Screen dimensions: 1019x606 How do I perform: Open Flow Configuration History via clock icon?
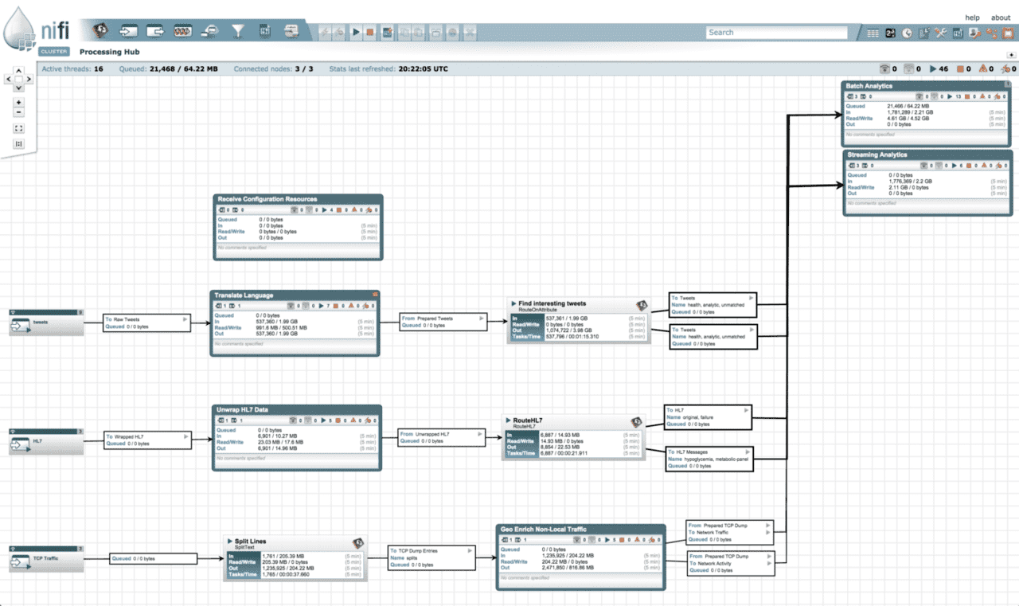click(907, 33)
